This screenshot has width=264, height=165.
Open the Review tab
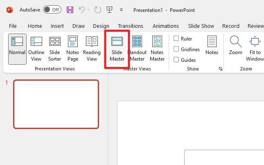click(255, 26)
